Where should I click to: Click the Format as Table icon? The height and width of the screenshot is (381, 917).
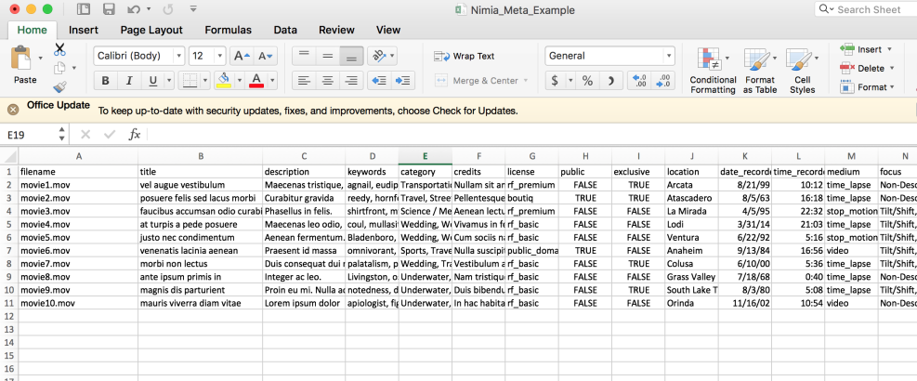pyautogui.click(x=759, y=71)
